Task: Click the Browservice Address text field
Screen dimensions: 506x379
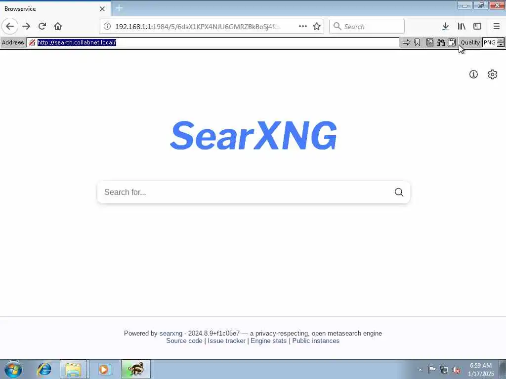Action: click(213, 42)
